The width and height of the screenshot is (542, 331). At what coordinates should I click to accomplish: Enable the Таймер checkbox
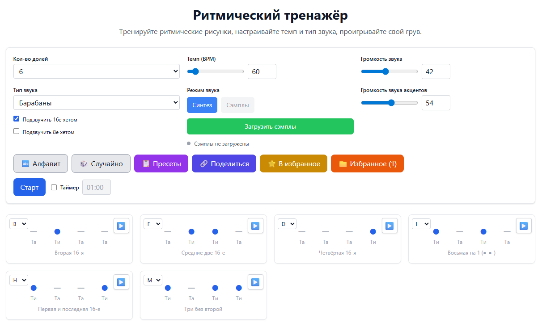[x=53, y=187]
